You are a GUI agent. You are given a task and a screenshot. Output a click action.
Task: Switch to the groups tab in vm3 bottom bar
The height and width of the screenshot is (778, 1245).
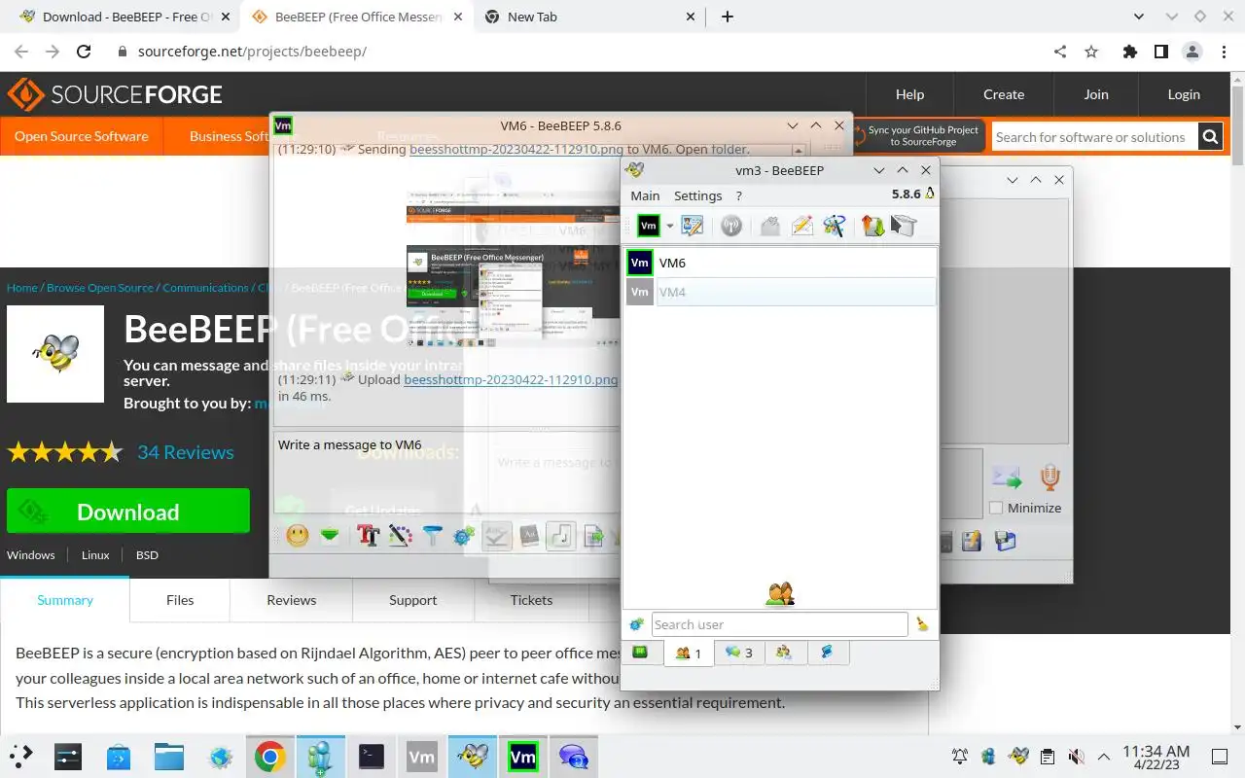coord(784,653)
